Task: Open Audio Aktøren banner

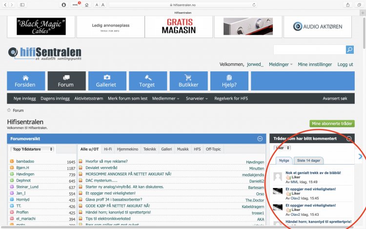Action: pos(318,26)
